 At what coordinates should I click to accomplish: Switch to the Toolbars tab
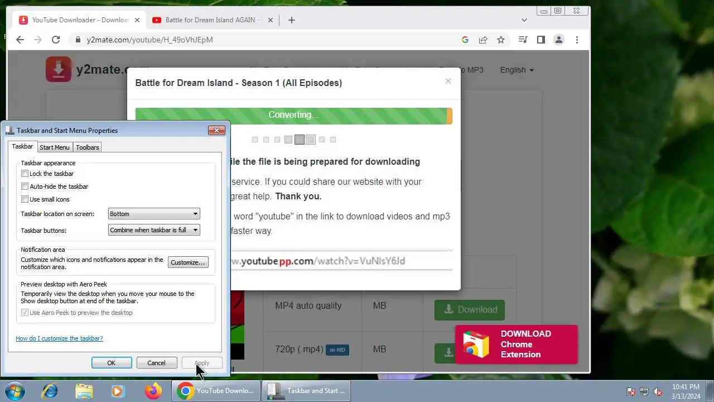click(x=88, y=147)
